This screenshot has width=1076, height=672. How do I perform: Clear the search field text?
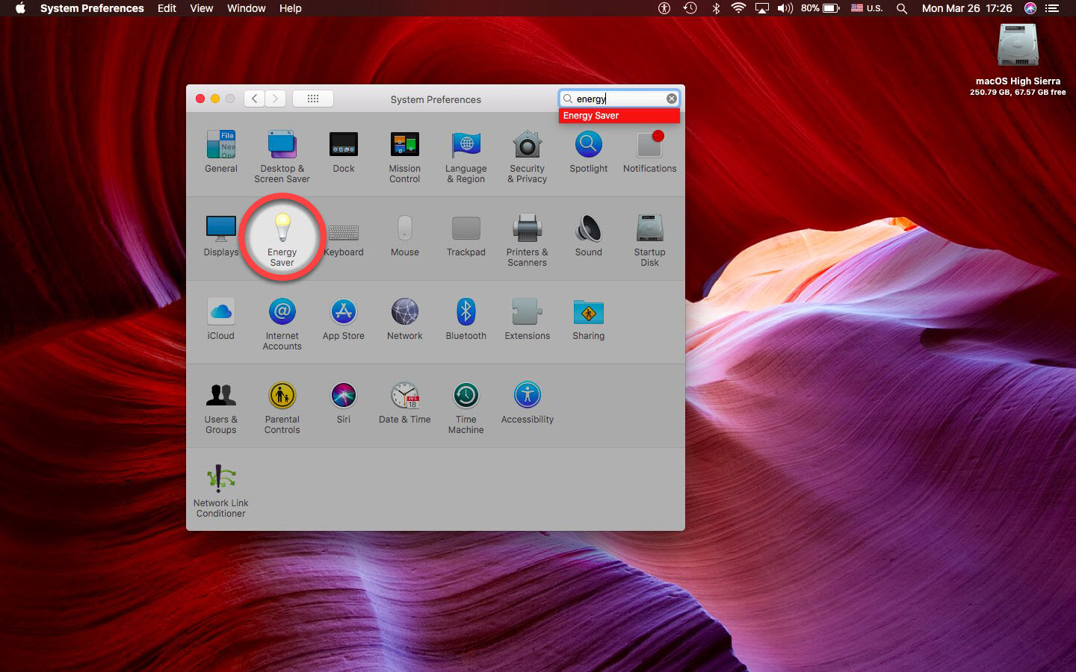click(x=672, y=99)
